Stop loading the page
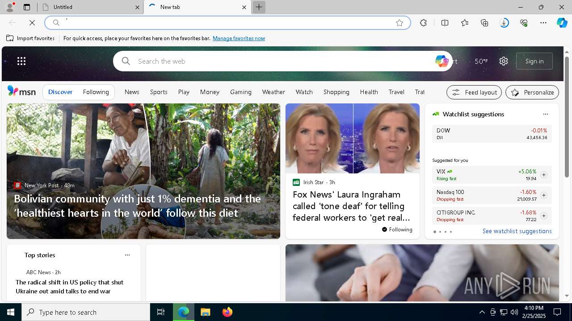The image size is (572, 321). pyautogui.click(x=32, y=23)
